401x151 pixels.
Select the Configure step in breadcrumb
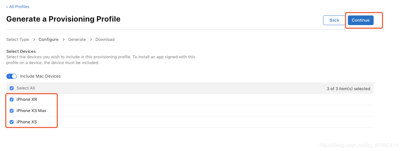pyautogui.click(x=48, y=40)
